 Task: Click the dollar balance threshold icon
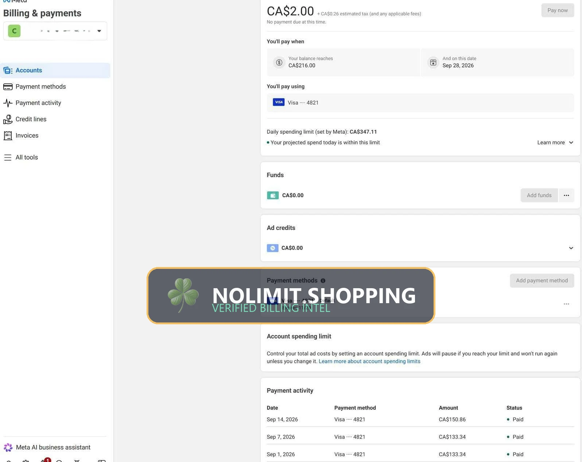point(279,62)
